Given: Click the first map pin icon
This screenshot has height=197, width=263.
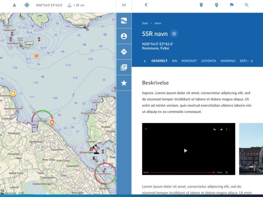Looking at the screenshot, I should [x=201, y=5].
